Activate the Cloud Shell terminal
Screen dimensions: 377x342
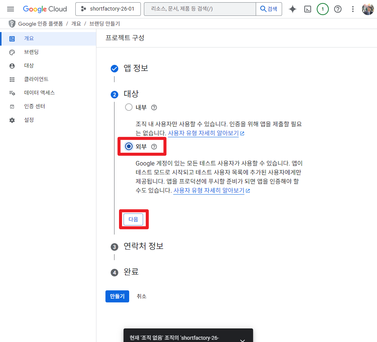pyautogui.click(x=307, y=9)
